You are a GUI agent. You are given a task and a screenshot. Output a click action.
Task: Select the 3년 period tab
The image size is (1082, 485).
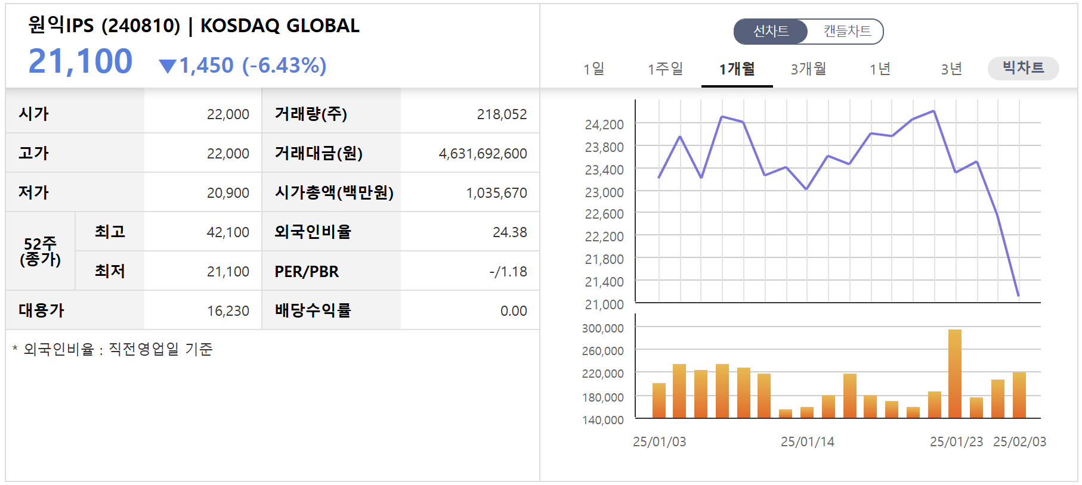pos(952,69)
